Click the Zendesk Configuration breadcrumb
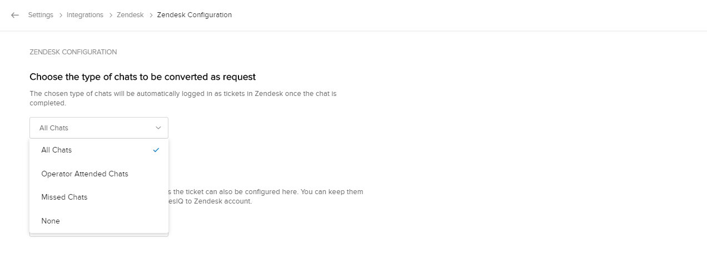The image size is (707, 259). 195,15
